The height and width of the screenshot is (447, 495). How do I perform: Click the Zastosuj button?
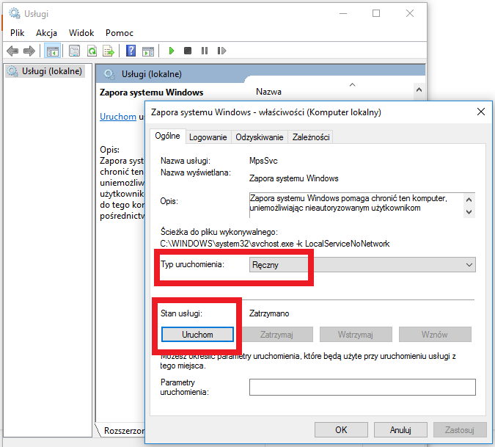click(460, 429)
